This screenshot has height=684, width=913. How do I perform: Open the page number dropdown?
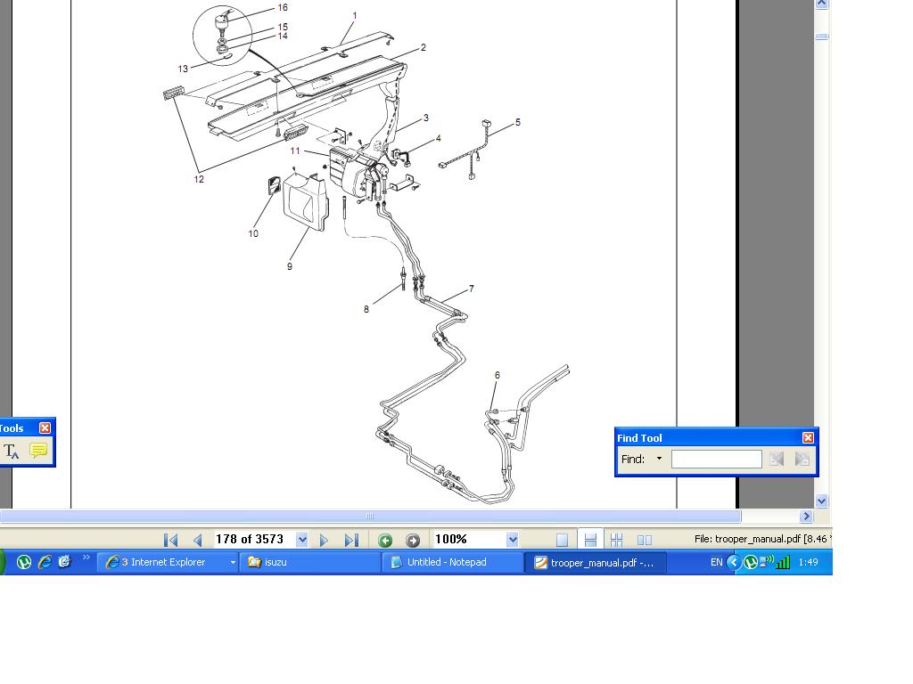(x=302, y=540)
